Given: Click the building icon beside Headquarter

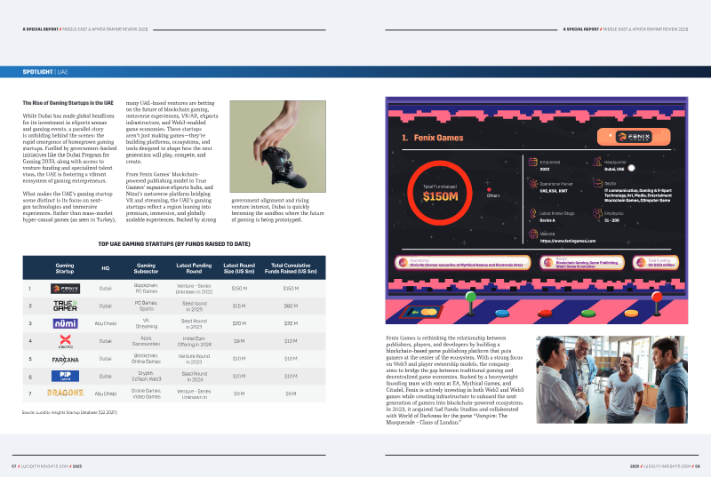Looking at the screenshot, I should 597,162.
